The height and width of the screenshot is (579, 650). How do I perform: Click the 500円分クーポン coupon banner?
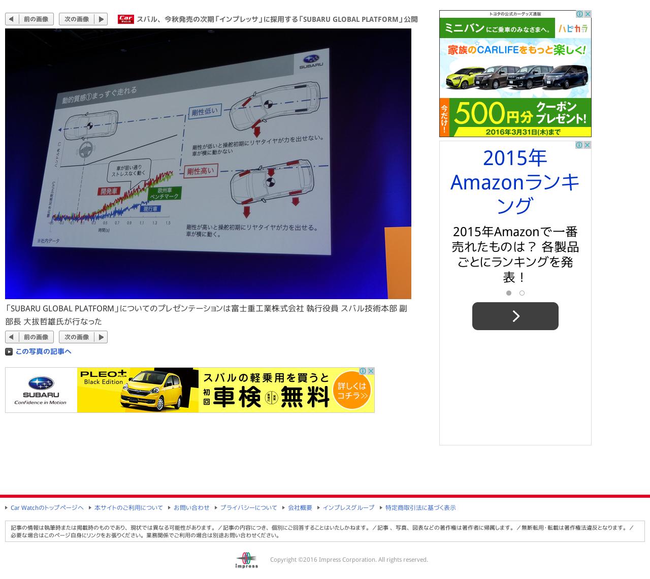click(x=515, y=117)
